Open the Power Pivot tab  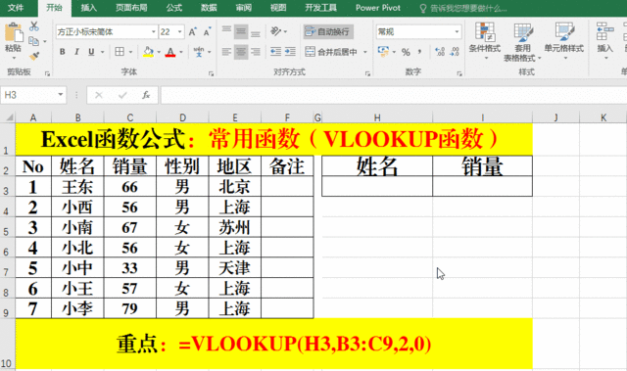tap(378, 8)
